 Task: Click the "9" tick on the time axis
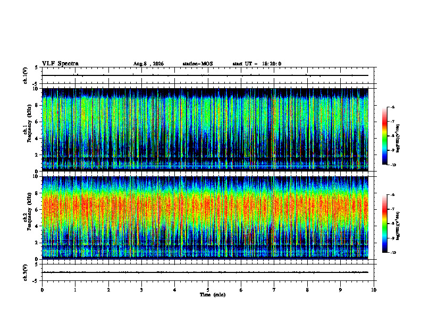coord(340,290)
